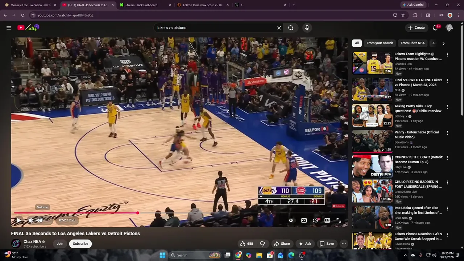Viewport: 464px width, 261px height.
Task: Toggle autoplay switch in player
Action: [x=291, y=220]
